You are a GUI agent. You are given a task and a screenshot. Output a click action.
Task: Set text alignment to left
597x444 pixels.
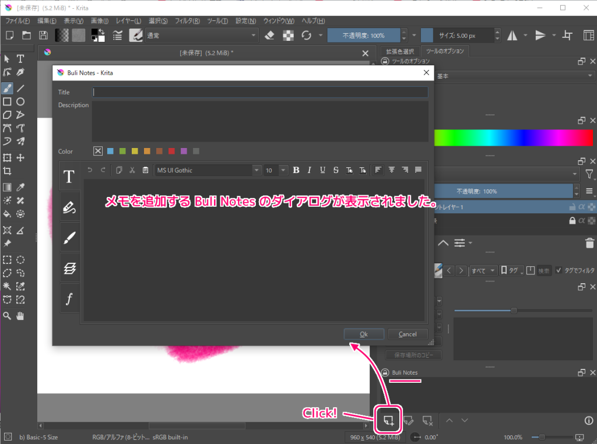click(x=378, y=170)
